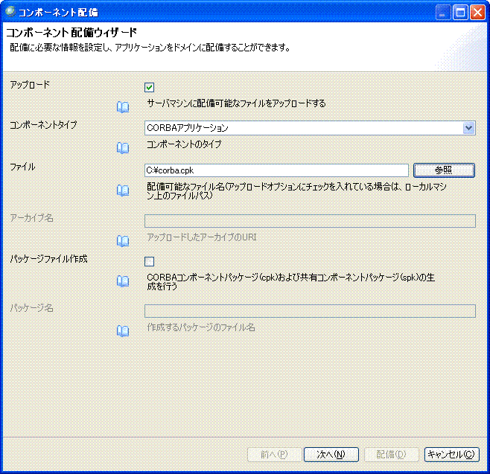Screen dimensions: 490x474
Task: Click the 参照 browse button
Action: click(x=444, y=170)
